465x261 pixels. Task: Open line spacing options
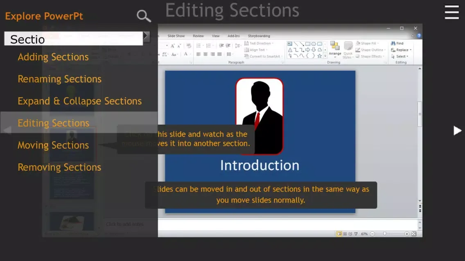pos(238,46)
